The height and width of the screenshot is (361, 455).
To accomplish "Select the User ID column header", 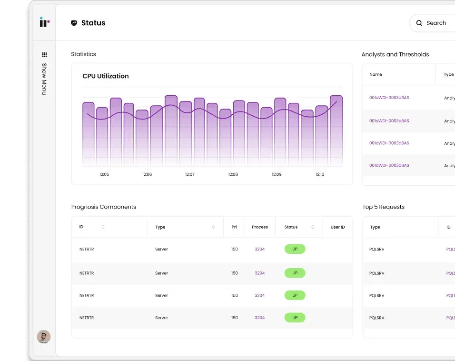I will [337, 227].
